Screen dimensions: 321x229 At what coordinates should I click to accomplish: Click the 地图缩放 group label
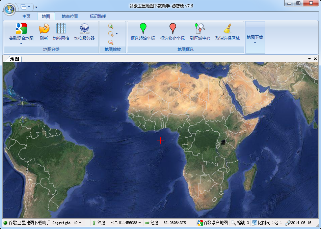113,50
